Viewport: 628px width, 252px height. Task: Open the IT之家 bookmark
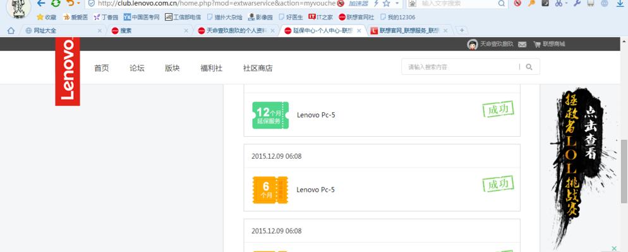tap(320, 17)
